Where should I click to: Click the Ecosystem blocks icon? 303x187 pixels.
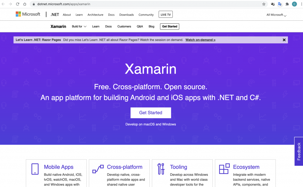point(224,169)
